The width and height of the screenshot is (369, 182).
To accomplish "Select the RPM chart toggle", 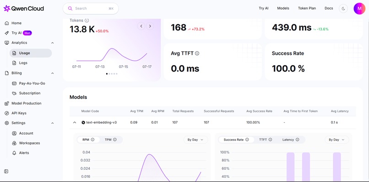I will [x=88, y=140].
